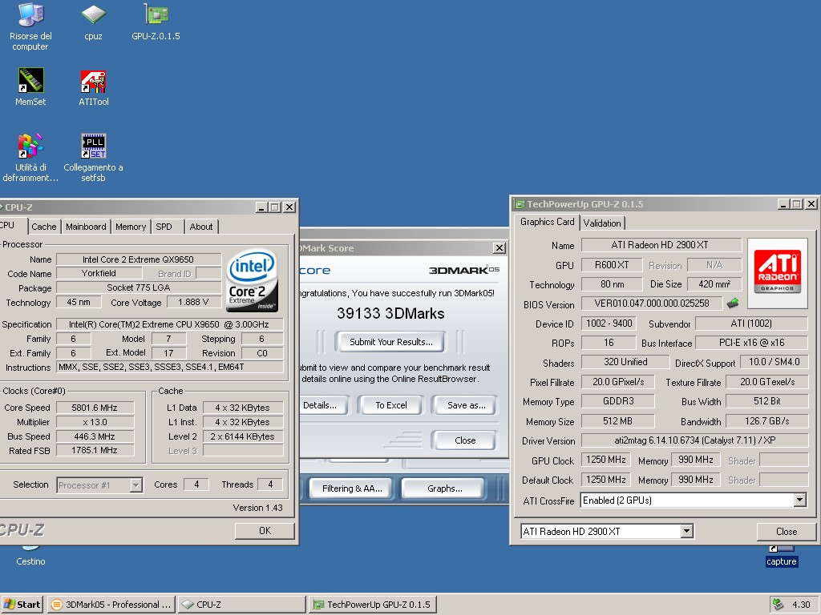
Task: Click the Close button in GPU-Z
Action: pyautogui.click(x=786, y=532)
